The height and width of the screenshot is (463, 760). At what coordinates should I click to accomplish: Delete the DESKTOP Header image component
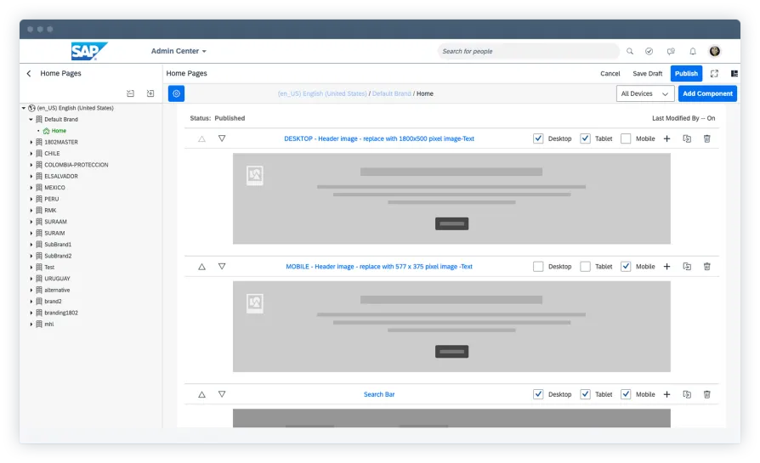click(706, 138)
